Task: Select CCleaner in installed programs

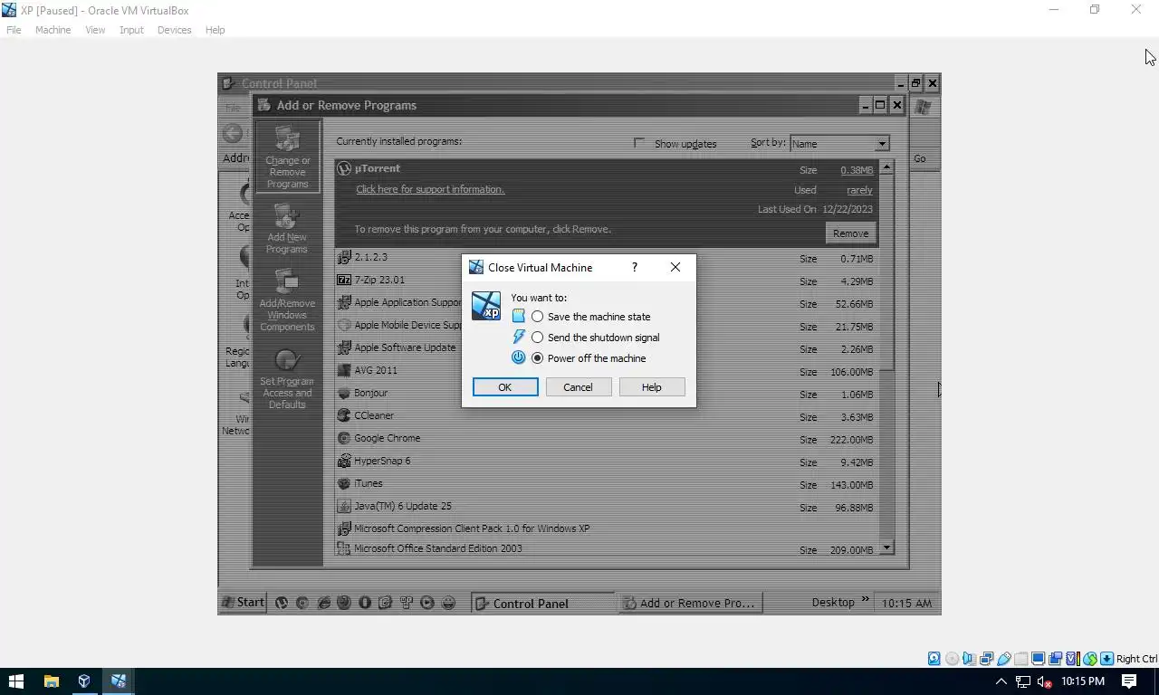Action: 606,416
